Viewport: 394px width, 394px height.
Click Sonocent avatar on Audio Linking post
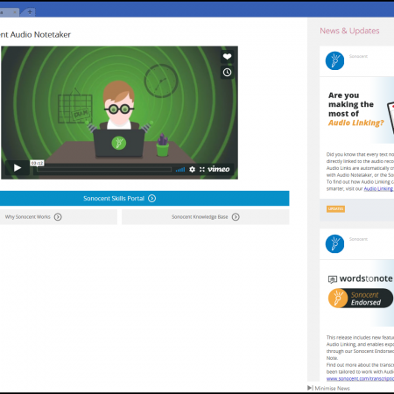click(x=334, y=60)
